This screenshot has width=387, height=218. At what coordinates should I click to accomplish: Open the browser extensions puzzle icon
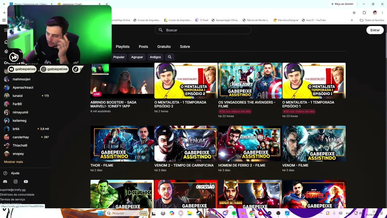pos(364,13)
